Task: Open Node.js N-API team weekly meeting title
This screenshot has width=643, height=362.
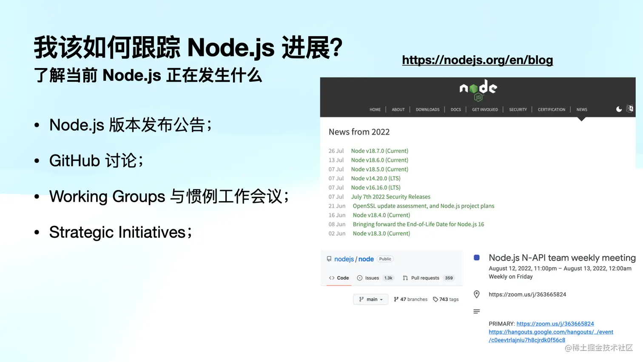Action: point(562,258)
